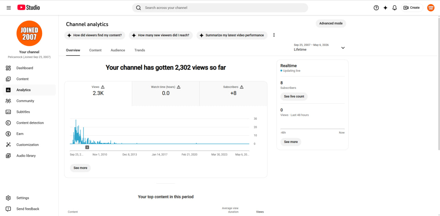Image resolution: width=440 pixels, height=216 pixels.
Task: Click the Content icon in the sidebar
Action: click(9, 79)
